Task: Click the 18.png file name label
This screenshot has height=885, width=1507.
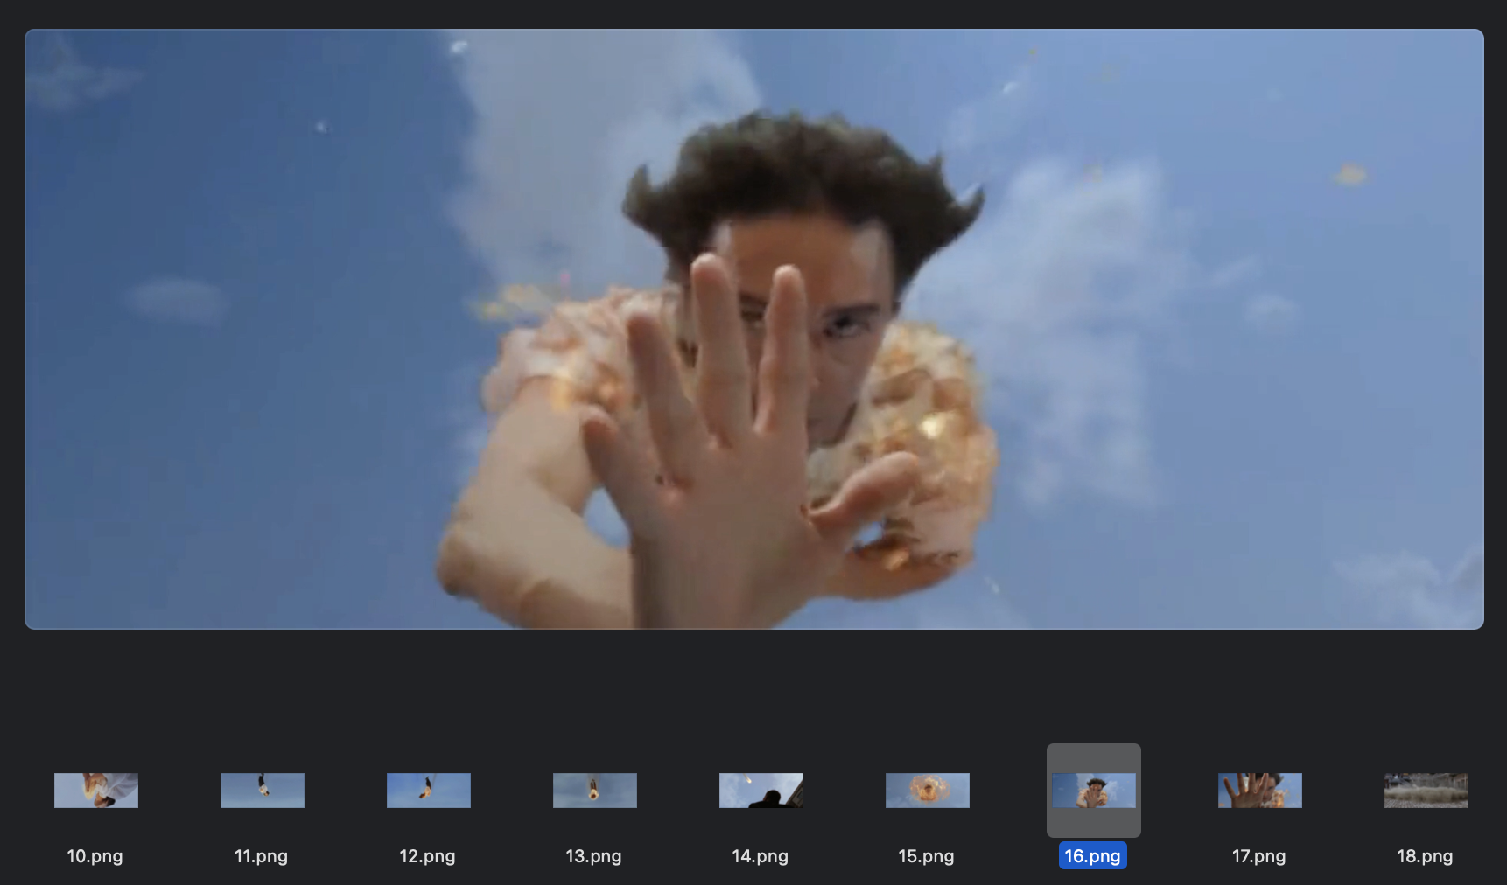Action: pyautogui.click(x=1425, y=856)
